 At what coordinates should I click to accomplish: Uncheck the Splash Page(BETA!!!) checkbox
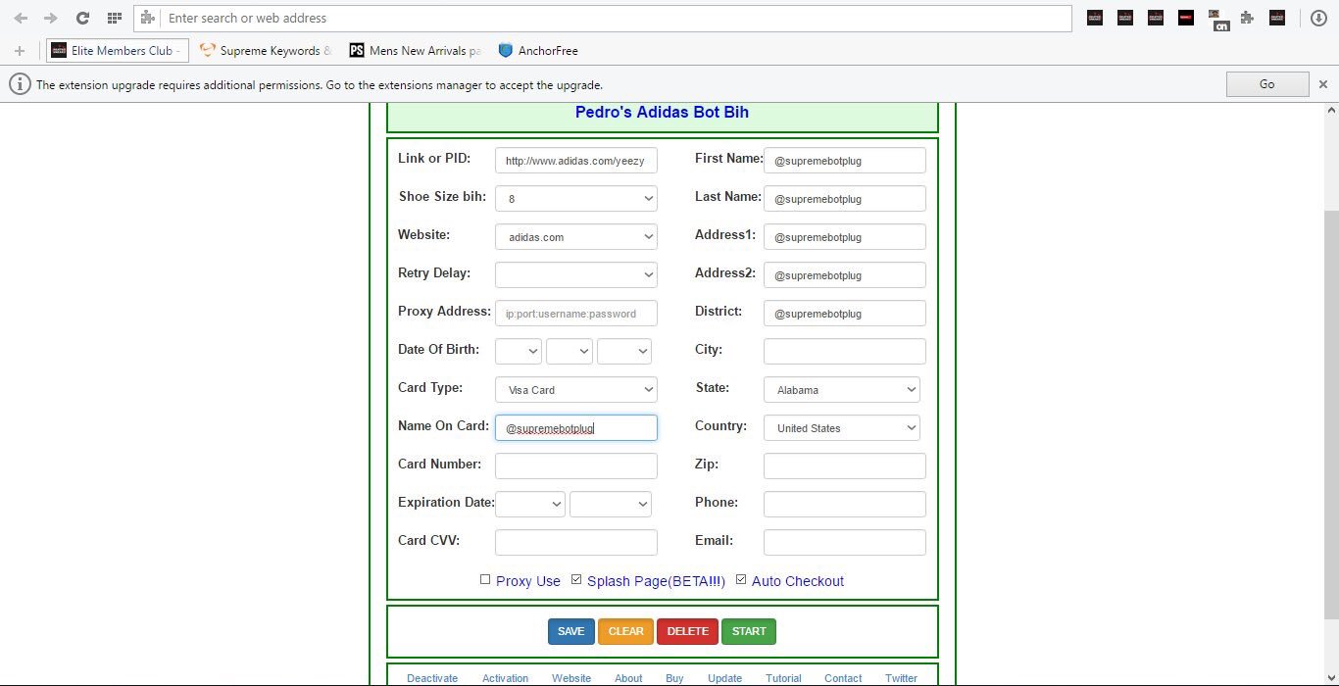(576, 579)
